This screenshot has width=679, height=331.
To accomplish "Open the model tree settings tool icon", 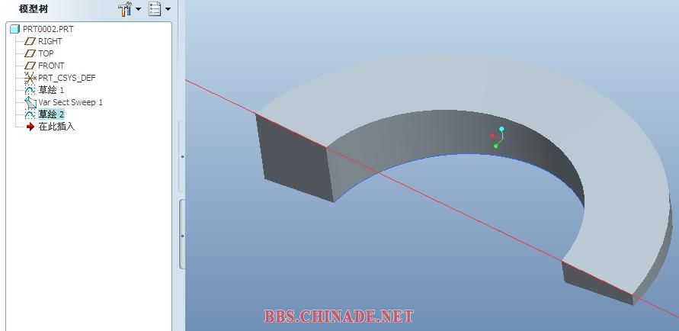I will coord(125,8).
